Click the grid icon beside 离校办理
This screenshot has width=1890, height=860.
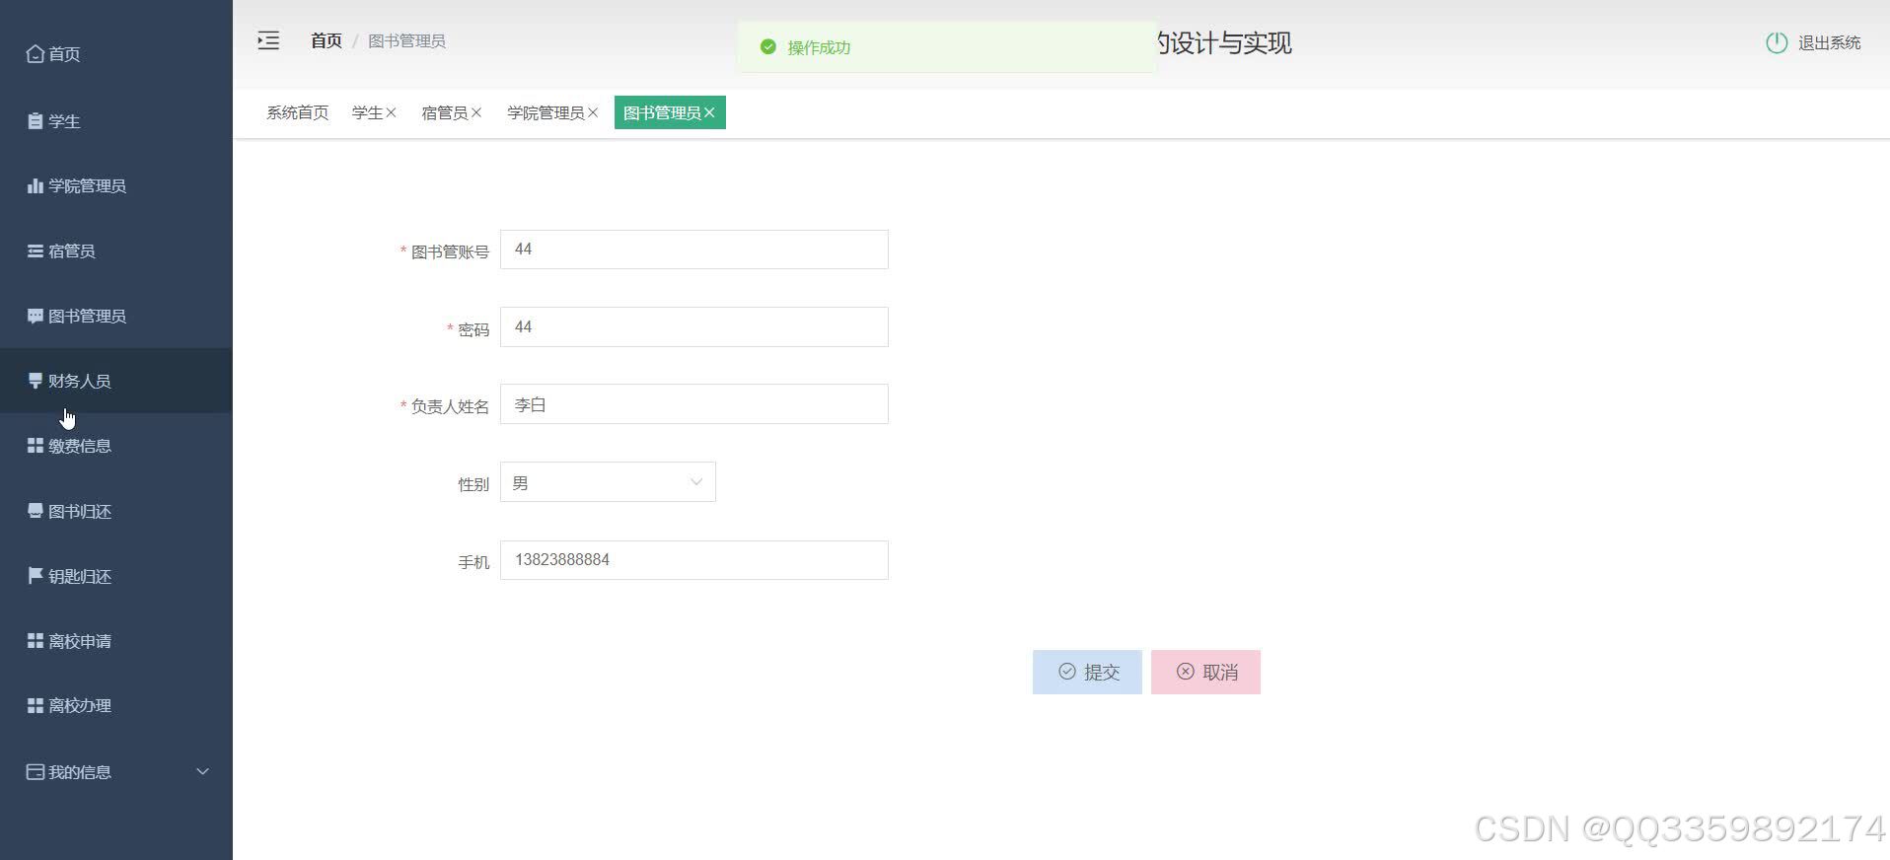pos(36,705)
